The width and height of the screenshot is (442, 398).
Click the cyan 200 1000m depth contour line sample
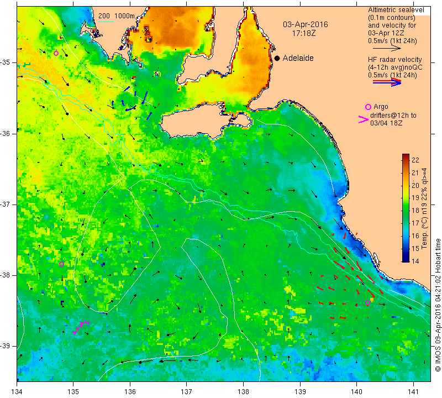[x=106, y=22]
